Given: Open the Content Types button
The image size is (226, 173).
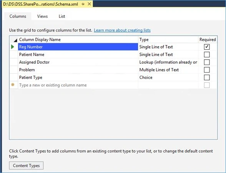Looking at the screenshot, I should coord(26,165).
